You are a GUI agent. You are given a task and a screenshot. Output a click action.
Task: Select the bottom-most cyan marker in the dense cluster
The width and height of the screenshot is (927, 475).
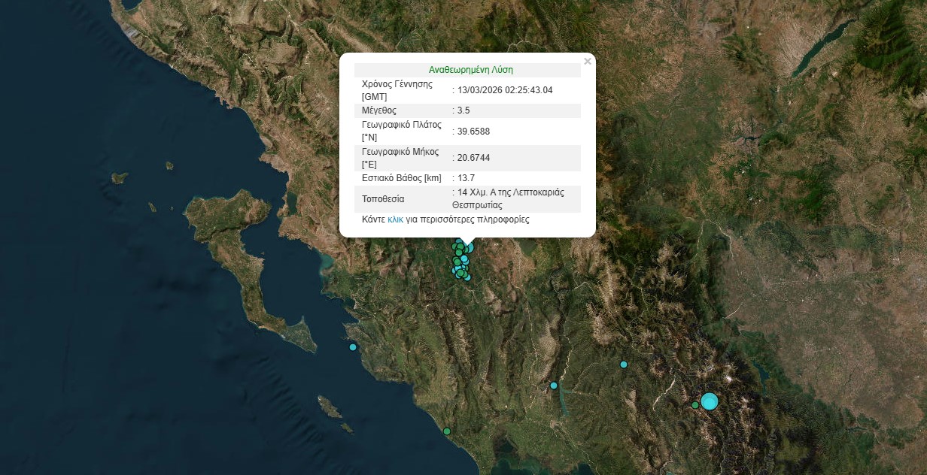point(467,277)
